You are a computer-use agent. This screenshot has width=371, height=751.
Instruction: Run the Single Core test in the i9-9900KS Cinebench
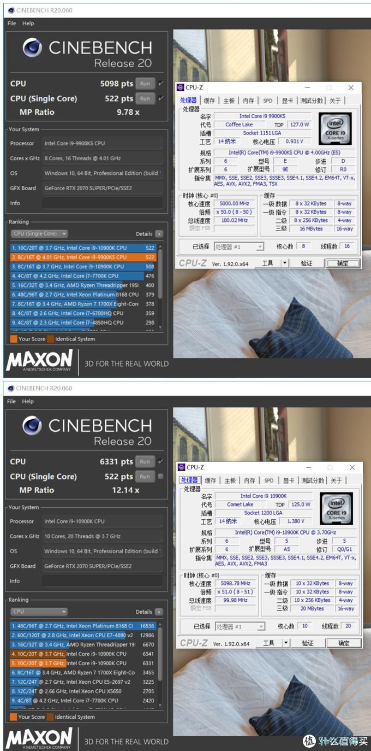(x=145, y=98)
